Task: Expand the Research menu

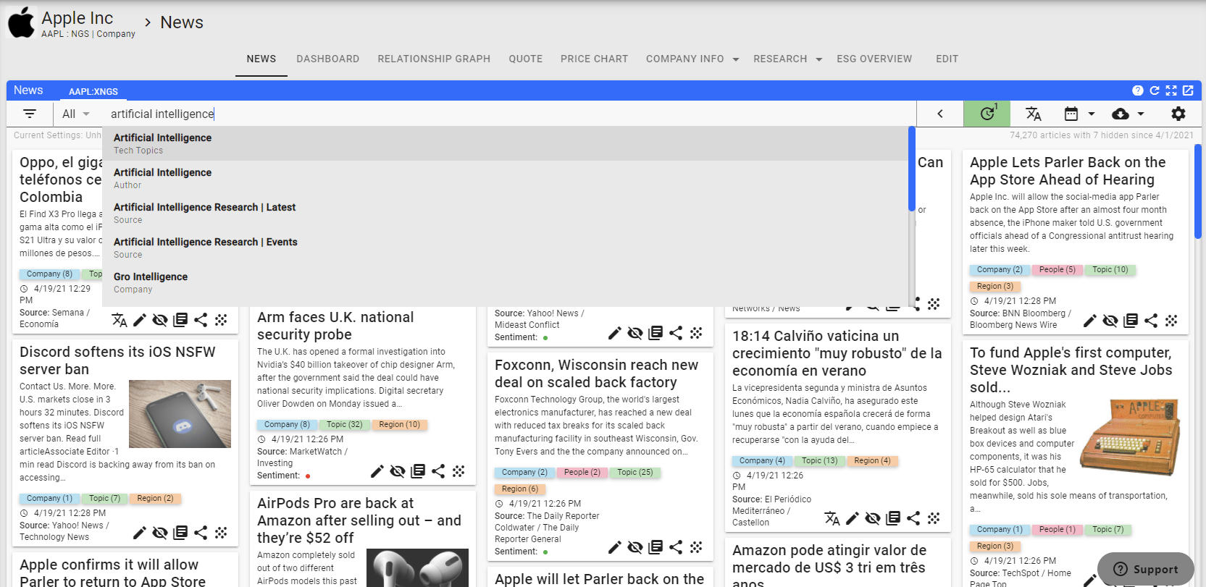Action: (x=787, y=59)
